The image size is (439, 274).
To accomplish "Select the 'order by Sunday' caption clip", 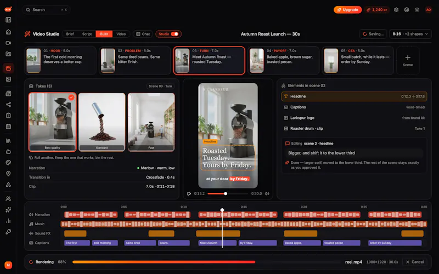I will tap(395, 243).
